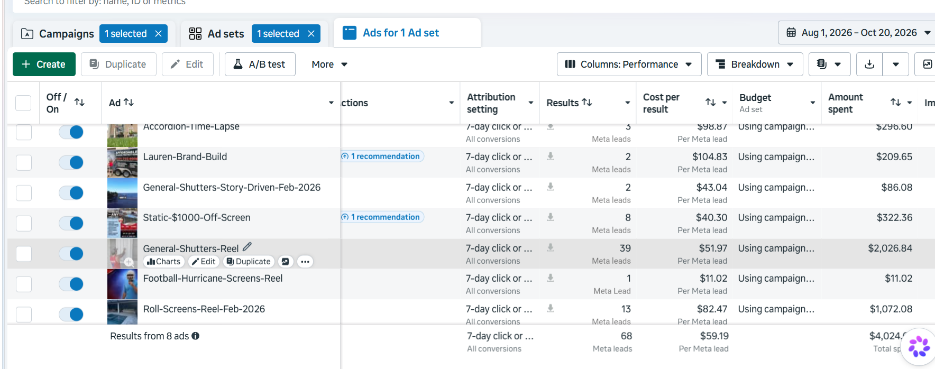Viewport: 935px width, 369px height.
Task: View Static-$1000-Off-Screen 1 recommendation
Action: click(x=382, y=217)
